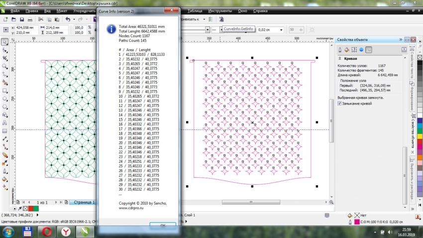The height and width of the screenshot is (238, 423).
Task: Collapse the 'Кривая' section
Action: (340, 59)
